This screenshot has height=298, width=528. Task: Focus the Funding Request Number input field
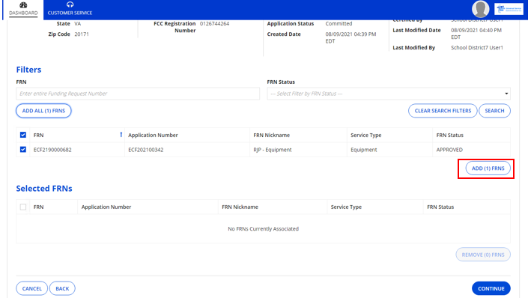click(x=138, y=94)
